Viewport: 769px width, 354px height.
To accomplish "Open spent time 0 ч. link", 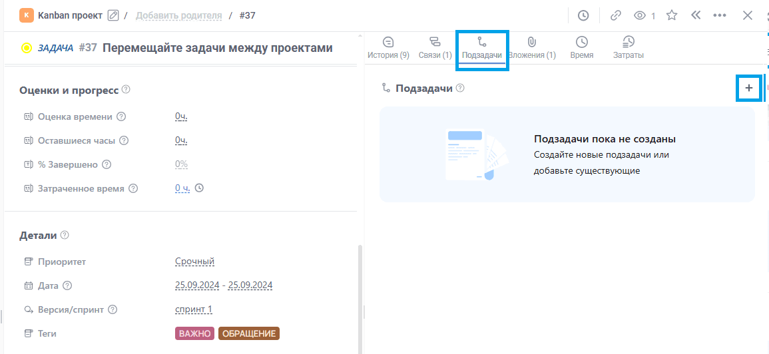I will (182, 188).
